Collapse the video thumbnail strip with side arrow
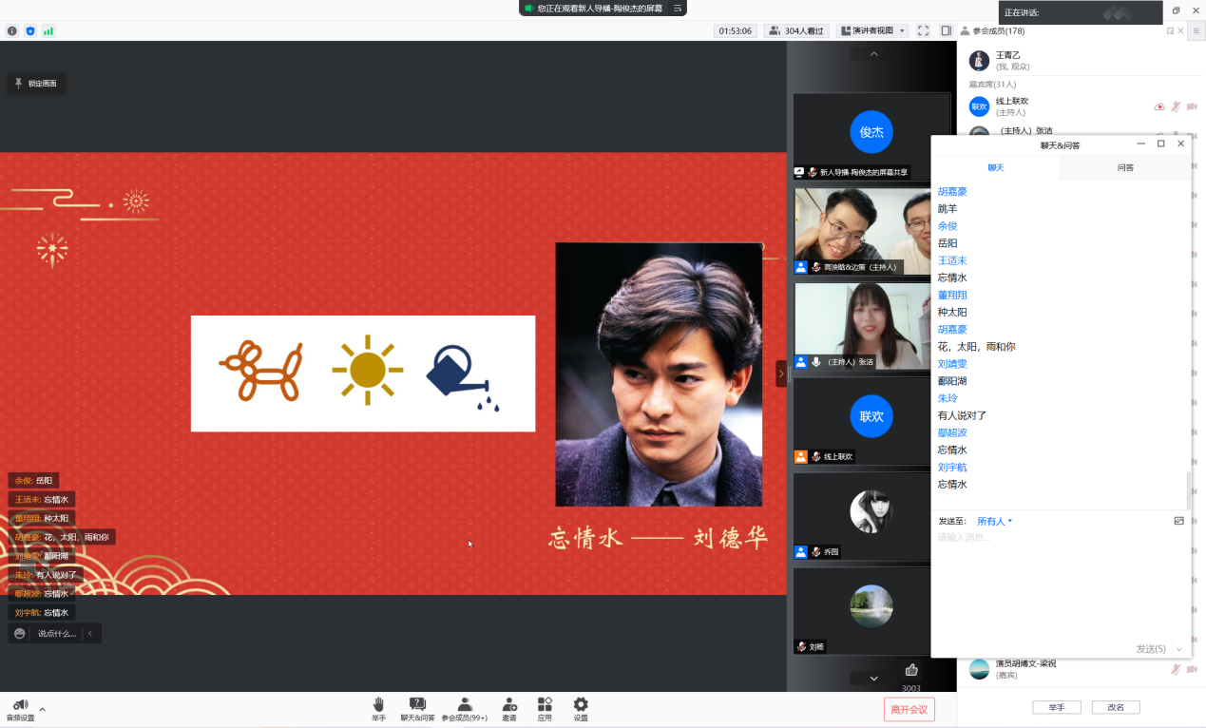 781,374
